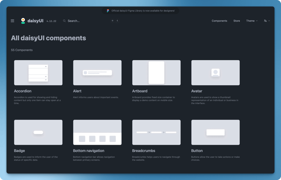Open the Components nav item
This screenshot has height=180, width=281.
pyautogui.click(x=219, y=21)
